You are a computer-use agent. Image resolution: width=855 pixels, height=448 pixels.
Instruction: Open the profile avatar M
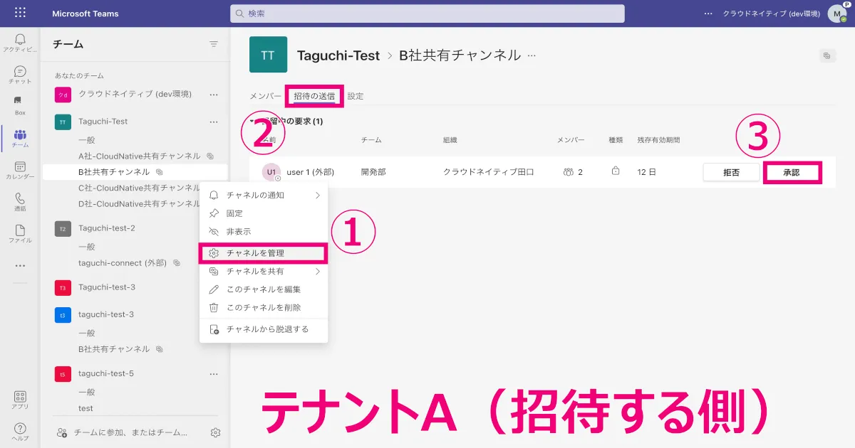click(836, 14)
